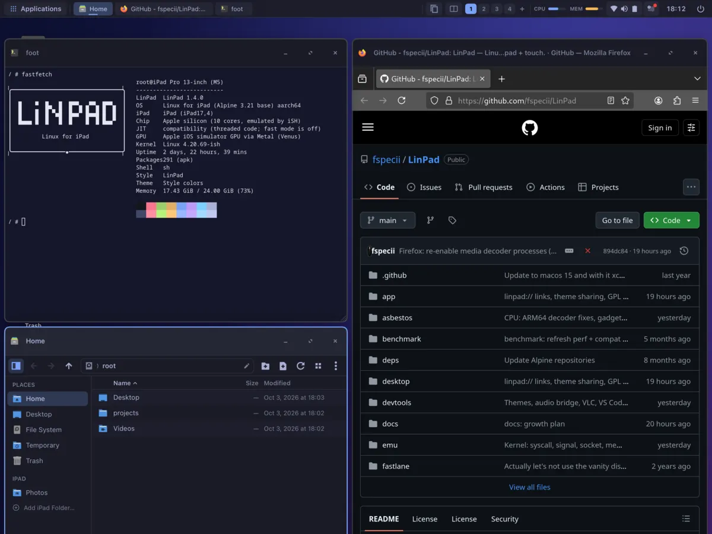Reload the GitHub page in Firefox

pyautogui.click(x=402, y=101)
